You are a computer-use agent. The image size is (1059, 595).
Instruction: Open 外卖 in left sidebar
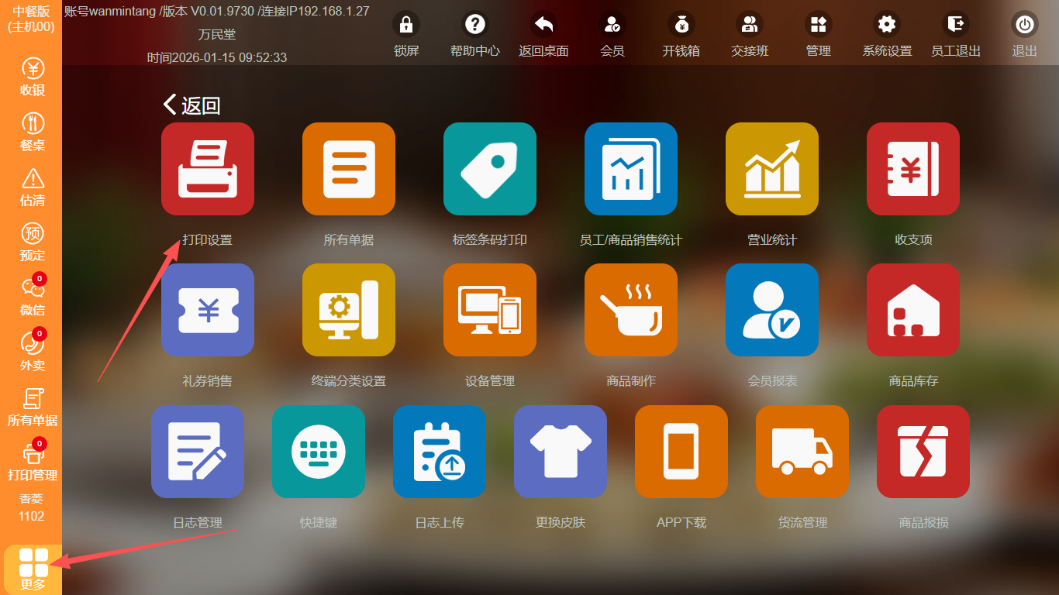[x=33, y=352]
